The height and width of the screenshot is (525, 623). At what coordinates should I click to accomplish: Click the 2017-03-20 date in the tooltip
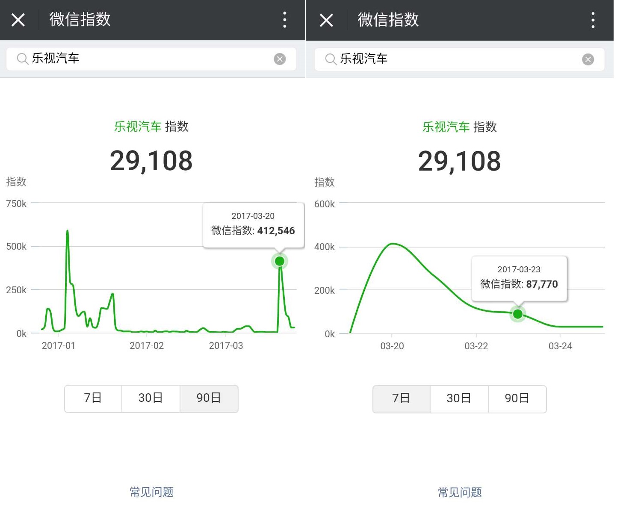click(x=253, y=216)
